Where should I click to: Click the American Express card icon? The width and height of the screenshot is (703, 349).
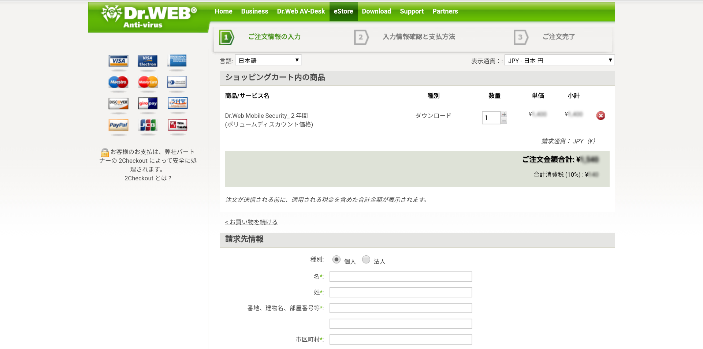pos(177,61)
